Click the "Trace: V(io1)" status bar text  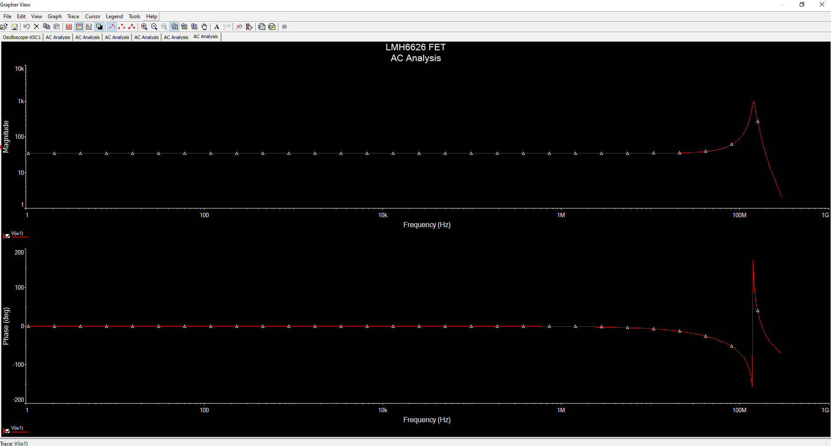pos(14,443)
